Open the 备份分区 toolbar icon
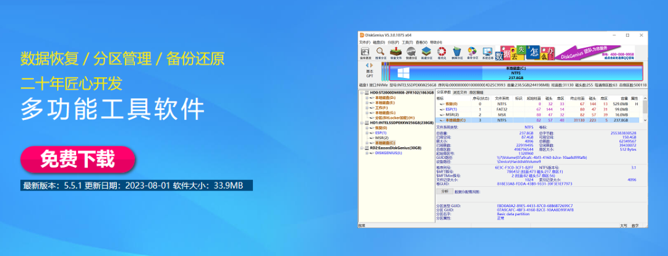 [x=472, y=53]
